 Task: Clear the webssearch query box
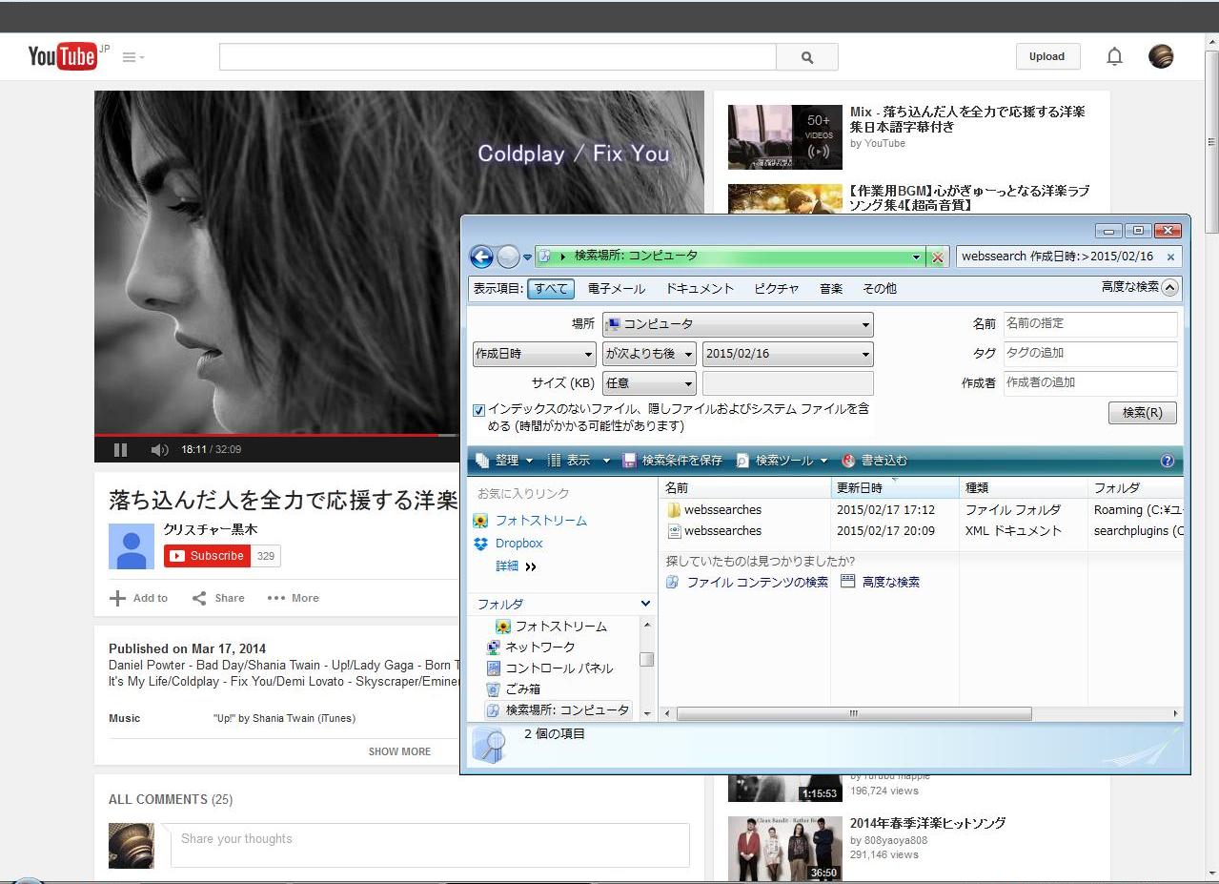click(x=1171, y=257)
